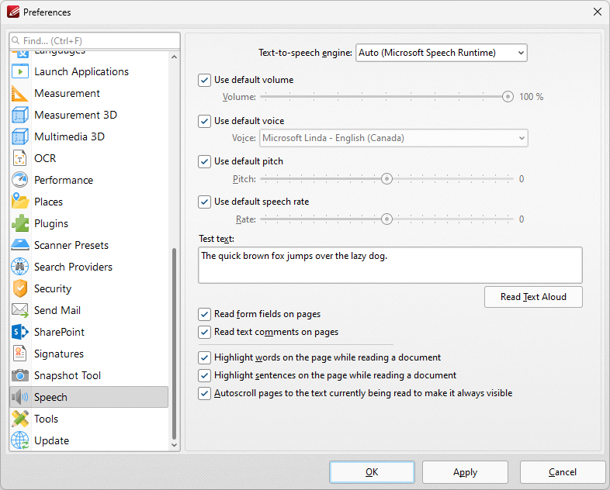Click the Scanner Presets scanner icon
This screenshot has height=490, width=610.
click(x=20, y=245)
